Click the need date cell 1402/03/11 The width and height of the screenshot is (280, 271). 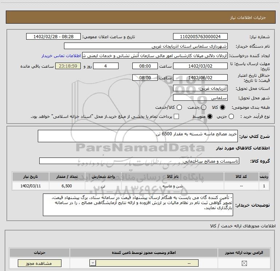[x=31, y=186]
